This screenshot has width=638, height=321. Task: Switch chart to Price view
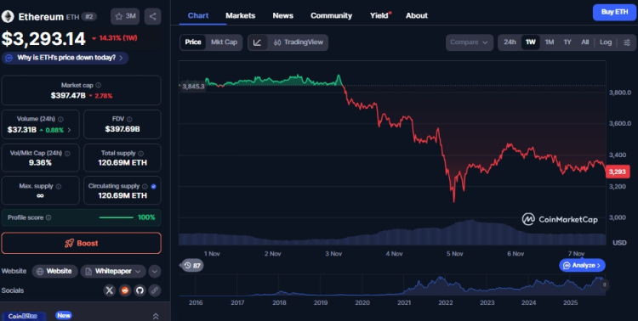193,42
